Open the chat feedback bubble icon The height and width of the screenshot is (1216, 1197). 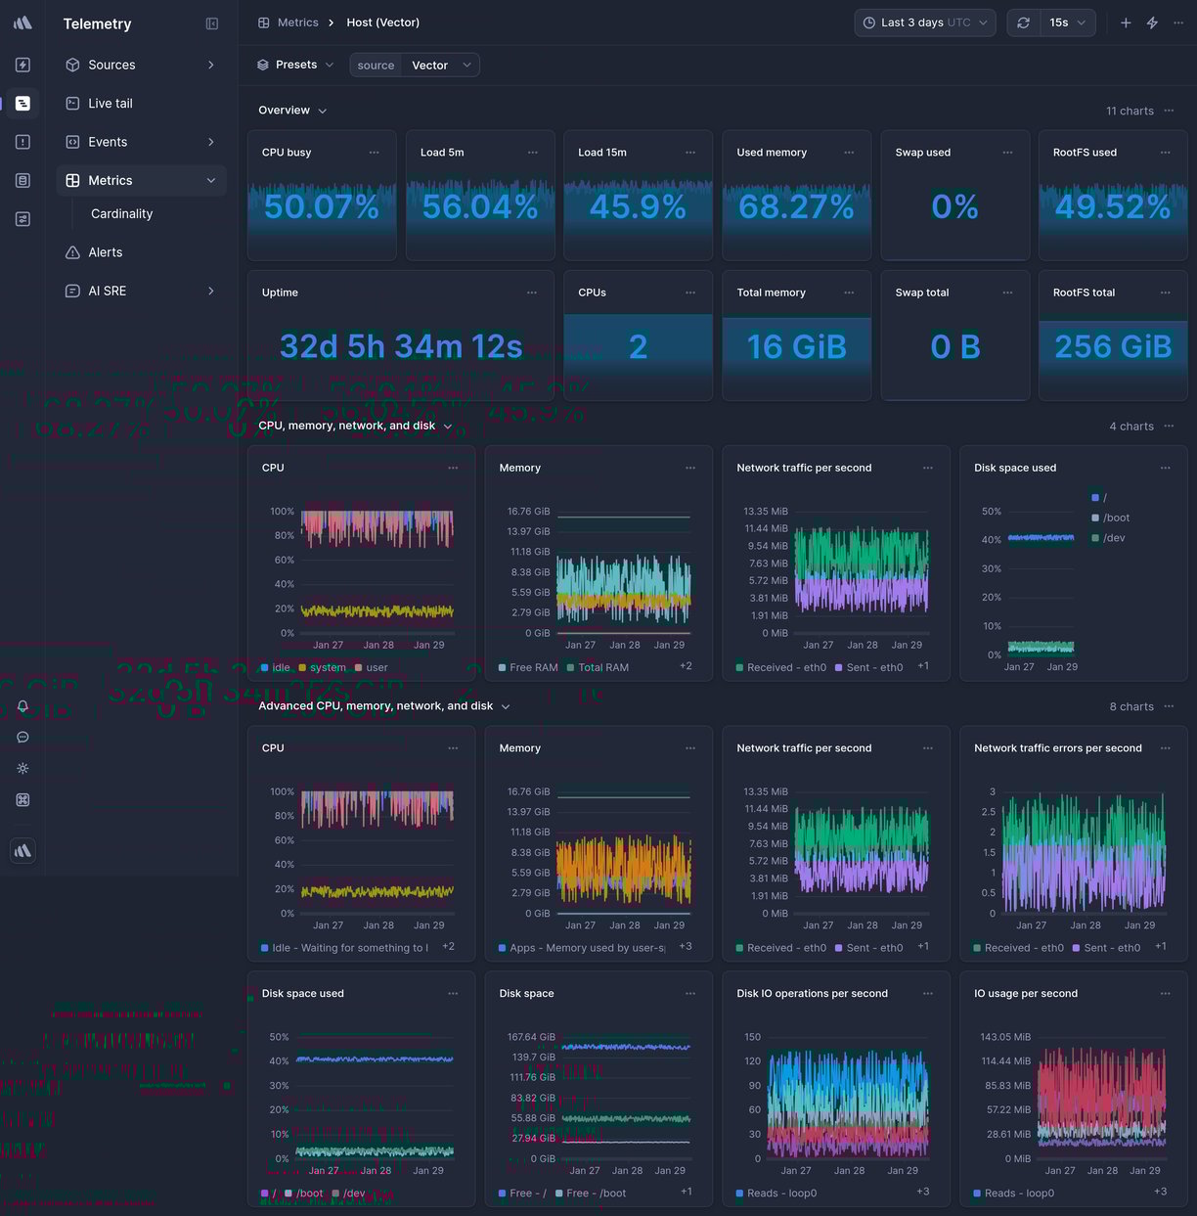[22, 737]
